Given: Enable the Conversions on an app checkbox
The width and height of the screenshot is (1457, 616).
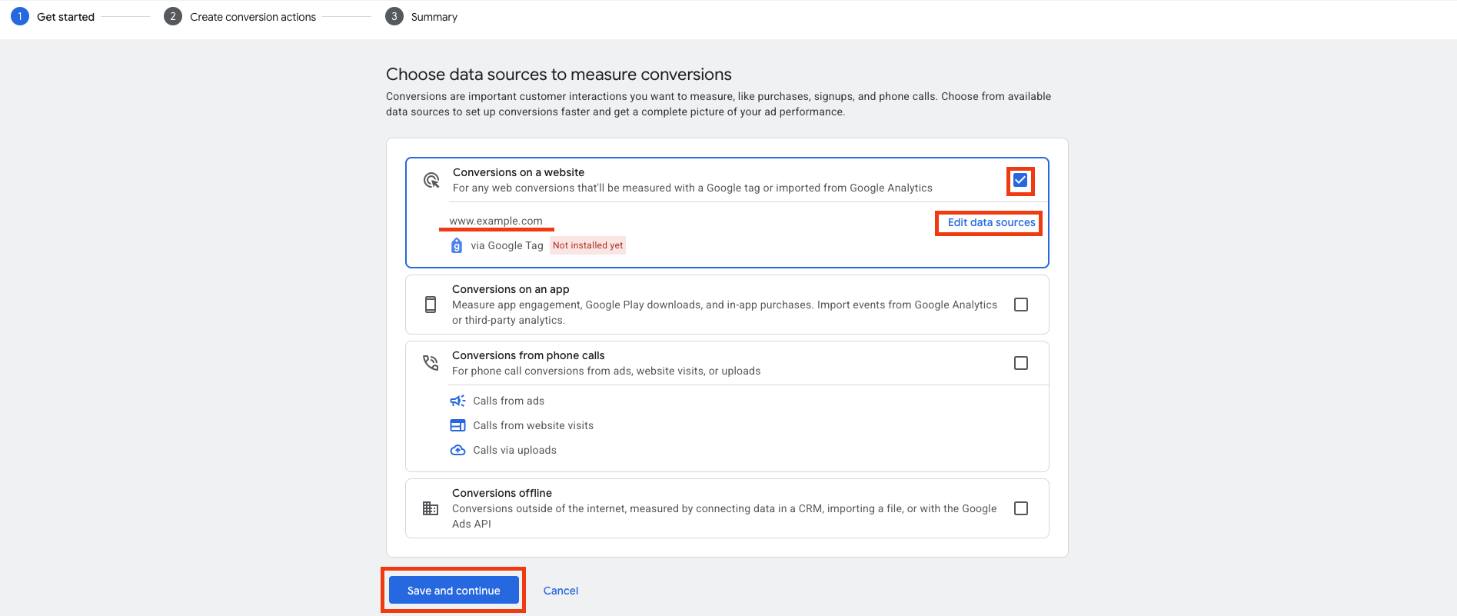Looking at the screenshot, I should click(x=1021, y=305).
